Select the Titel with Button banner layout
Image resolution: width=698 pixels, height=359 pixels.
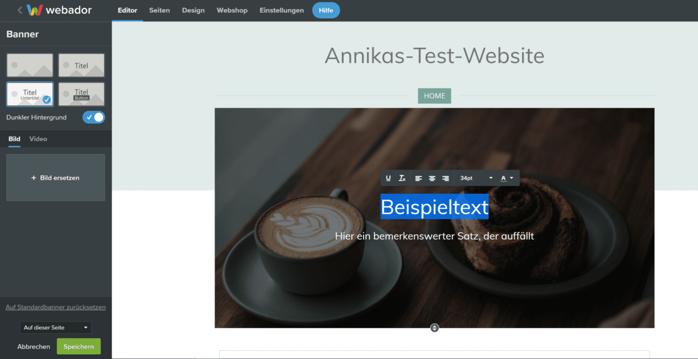point(81,94)
